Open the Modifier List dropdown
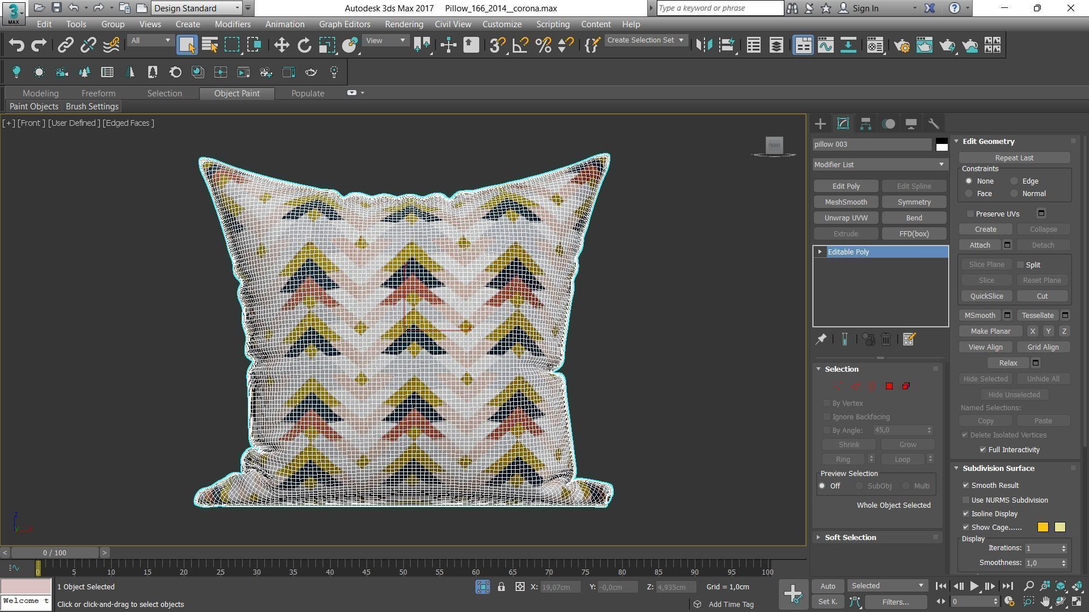The height and width of the screenshot is (612, 1089). pos(880,165)
